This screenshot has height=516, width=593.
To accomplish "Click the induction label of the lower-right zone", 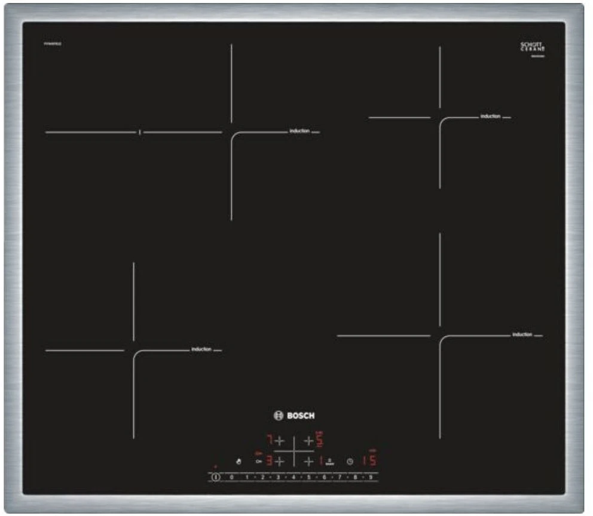I will (x=522, y=334).
